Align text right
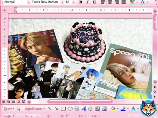Viewport: 158px width, 118px height. 117,2
